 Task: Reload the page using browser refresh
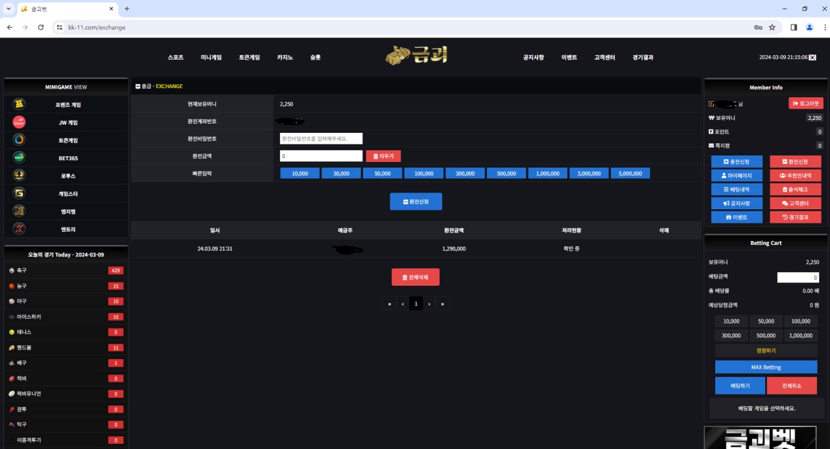click(x=41, y=27)
